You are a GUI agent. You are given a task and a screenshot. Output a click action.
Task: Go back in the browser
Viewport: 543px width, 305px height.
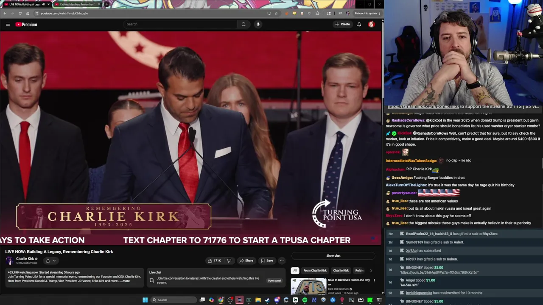click(x=5, y=13)
